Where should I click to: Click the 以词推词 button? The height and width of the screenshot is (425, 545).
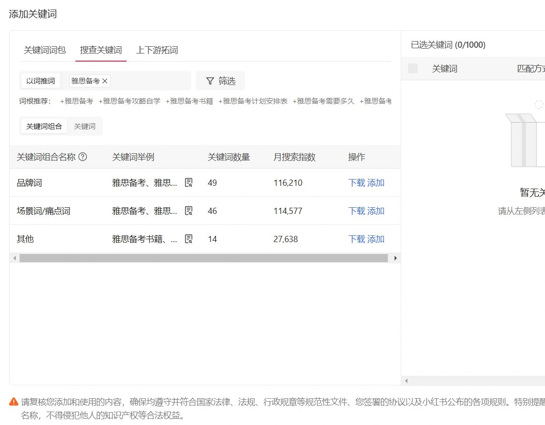point(41,80)
